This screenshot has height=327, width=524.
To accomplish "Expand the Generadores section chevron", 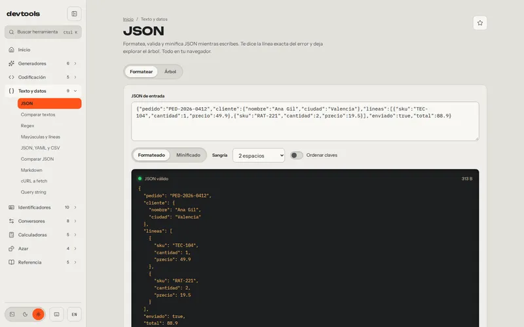I will pos(75,63).
